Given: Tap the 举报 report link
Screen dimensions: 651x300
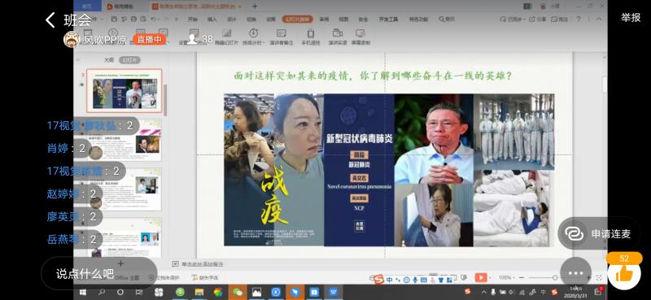Looking at the screenshot, I should (630, 17).
